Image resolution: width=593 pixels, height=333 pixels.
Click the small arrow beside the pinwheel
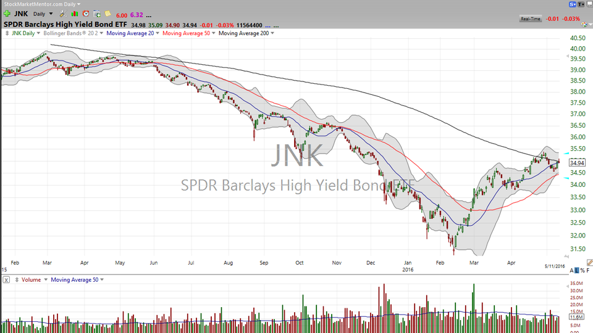(590, 25)
